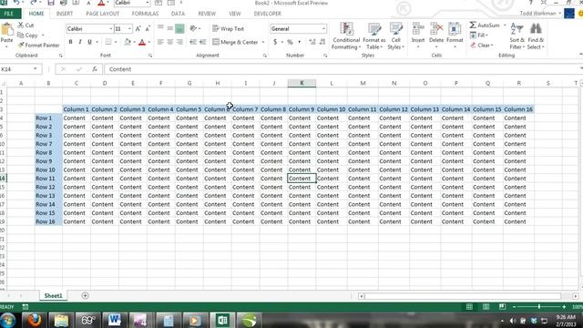583x328 pixels.
Task: Toggle Center horizontal alignment
Action: click(170, 42)
